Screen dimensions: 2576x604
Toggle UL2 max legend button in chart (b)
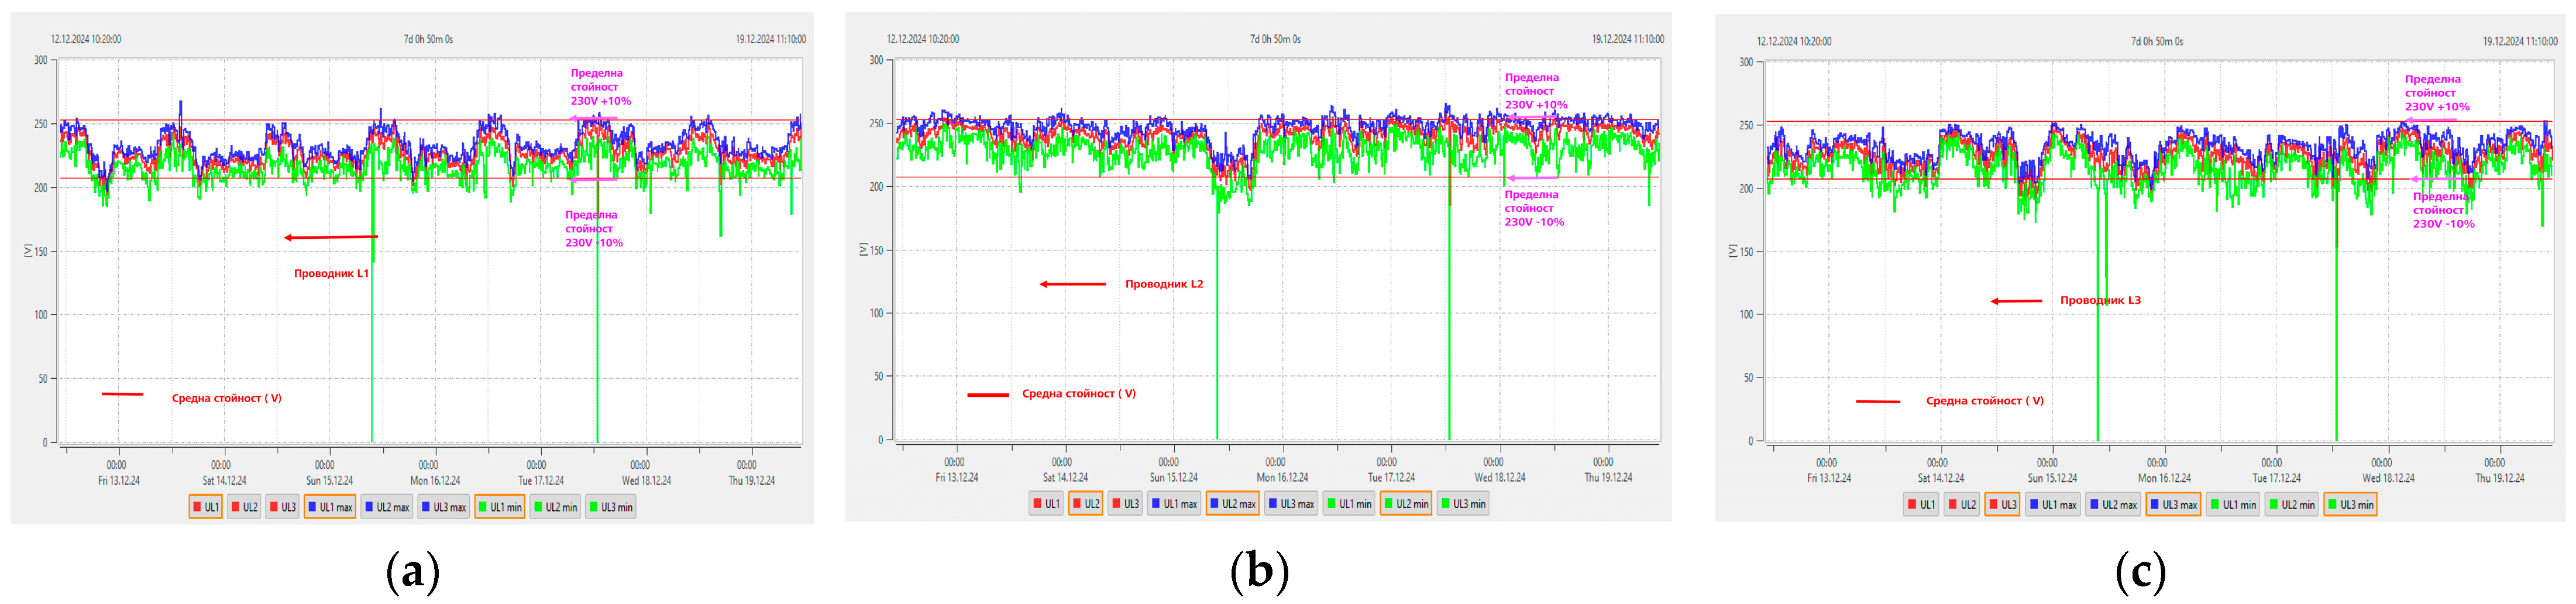[1232, 504]
